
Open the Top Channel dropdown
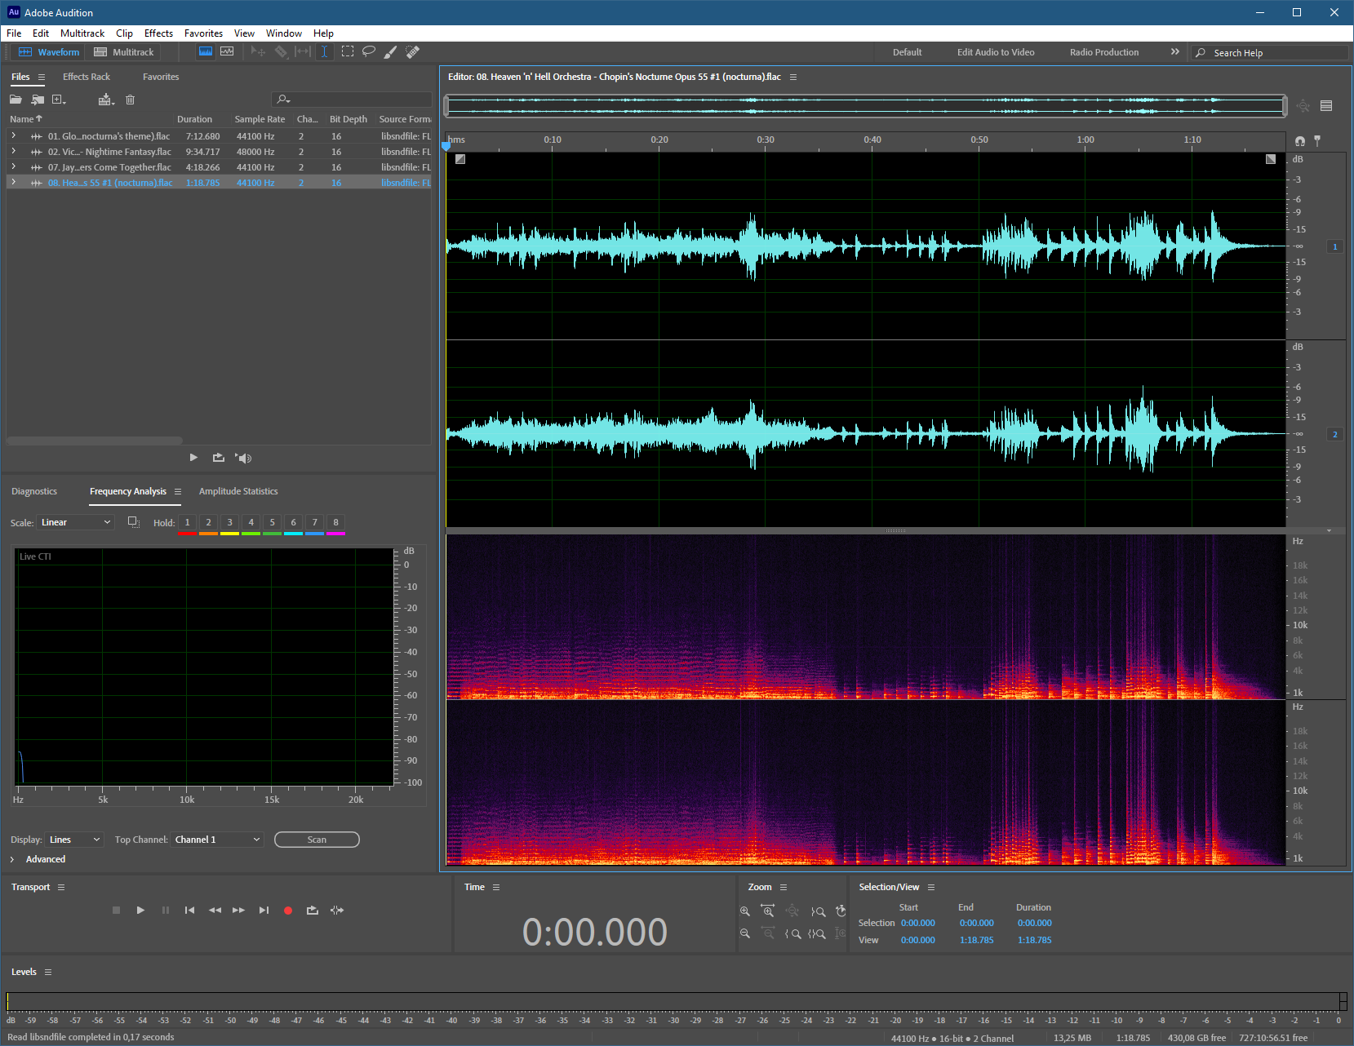217,840
